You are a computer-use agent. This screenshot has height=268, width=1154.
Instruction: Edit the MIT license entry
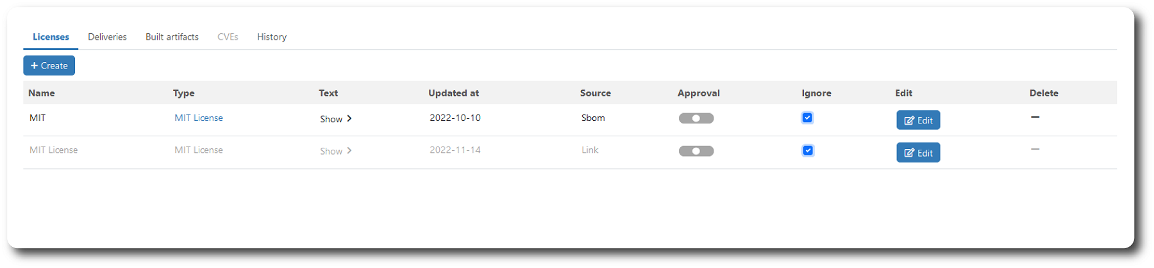[x=918, y=120]
